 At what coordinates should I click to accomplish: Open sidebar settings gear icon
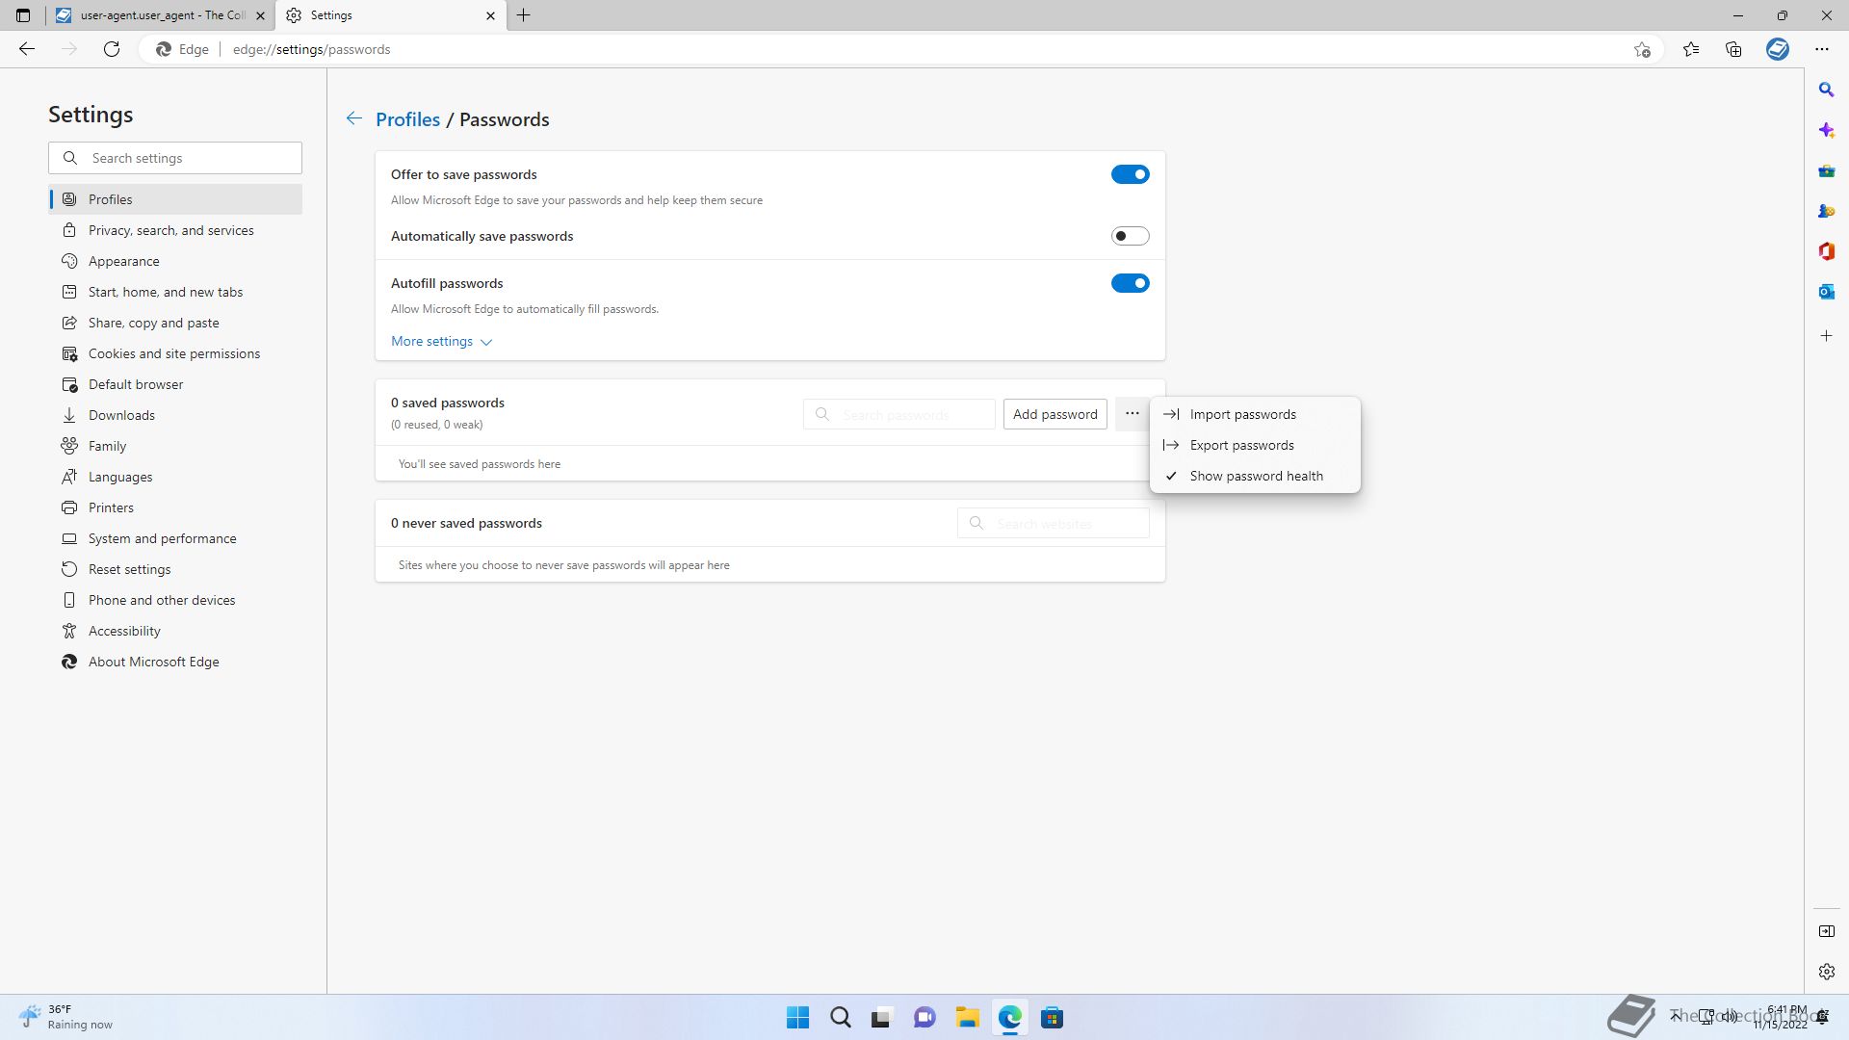pyautogui.click(x=1826, y=972)
